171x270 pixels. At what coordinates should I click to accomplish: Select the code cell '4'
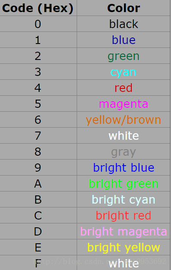pyautogui.click(x=38, y=88)
